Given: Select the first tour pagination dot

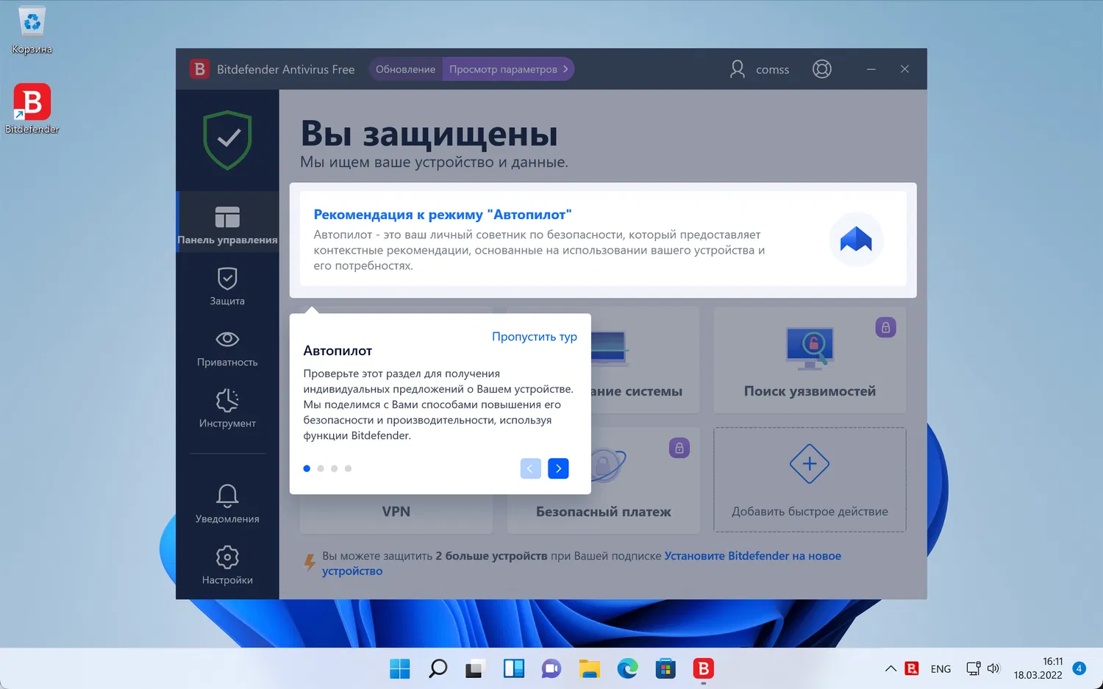Looking at the screenshot, I should [x=307, y=468].
